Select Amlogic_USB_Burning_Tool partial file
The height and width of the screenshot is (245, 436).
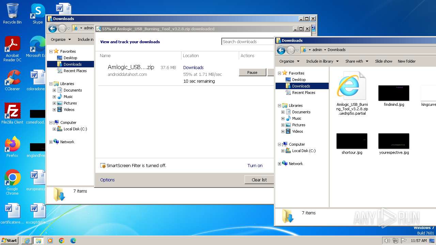click(352, 94)
